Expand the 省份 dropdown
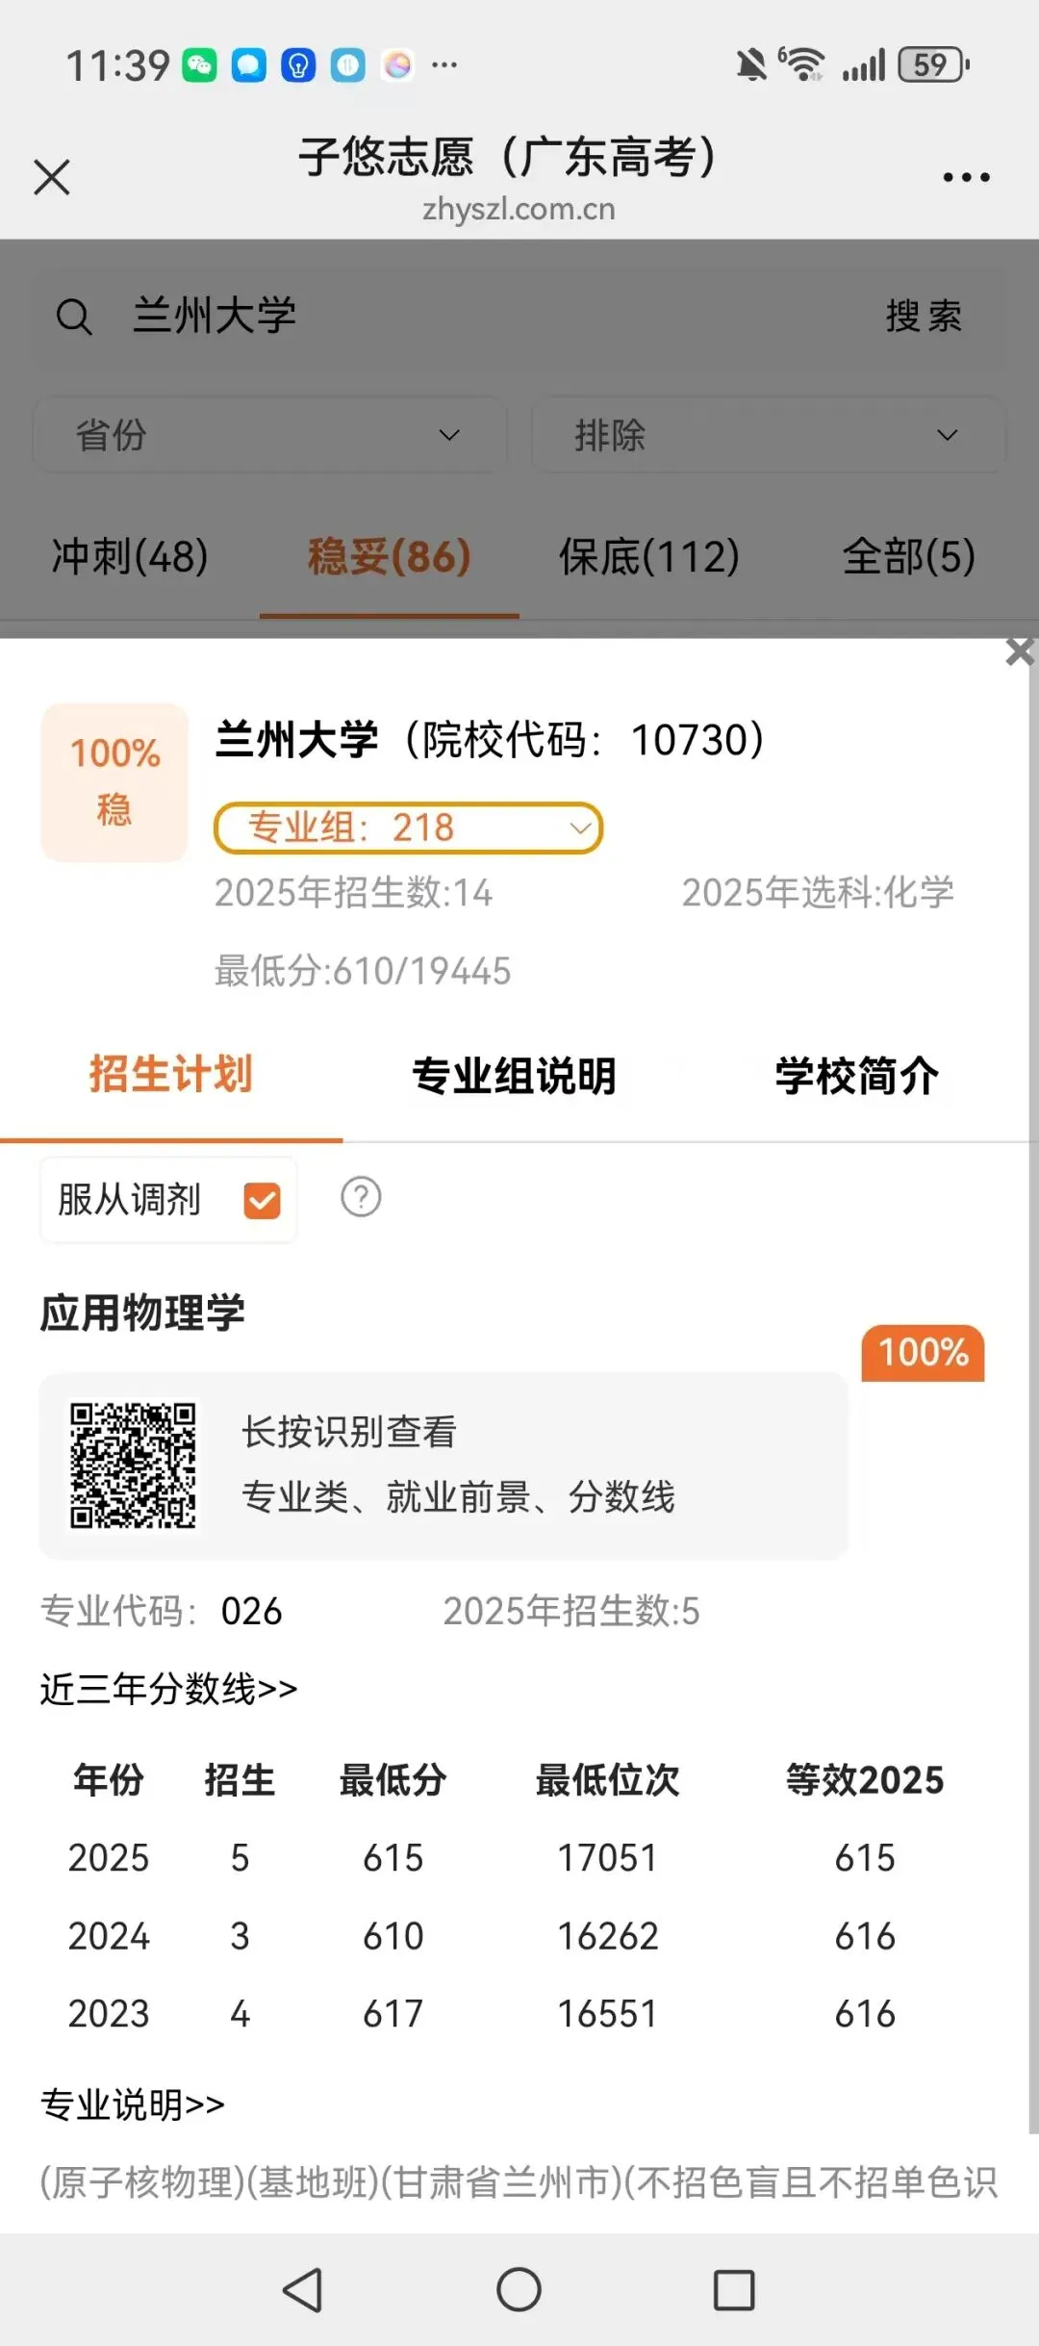 tap(270, 435)
